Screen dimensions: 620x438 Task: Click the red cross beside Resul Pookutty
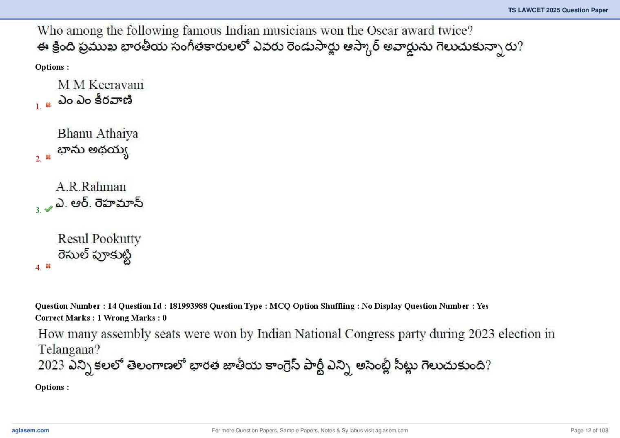tap(48, 266)
